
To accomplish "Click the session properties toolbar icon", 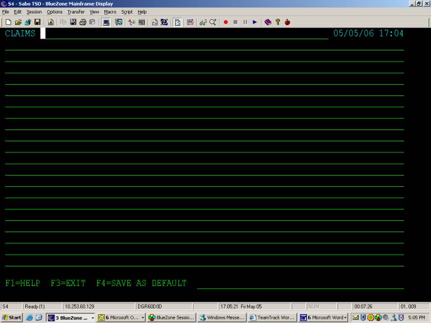I will click(x=27, y=22).
